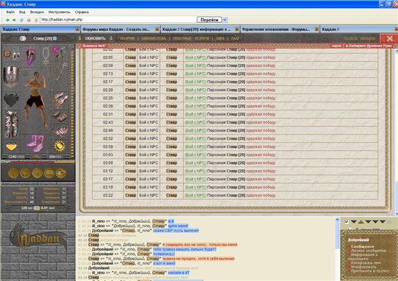The height and width of the screenshot is (281, 398).
Task: Open the FAQ link
Action: [235, 38]
